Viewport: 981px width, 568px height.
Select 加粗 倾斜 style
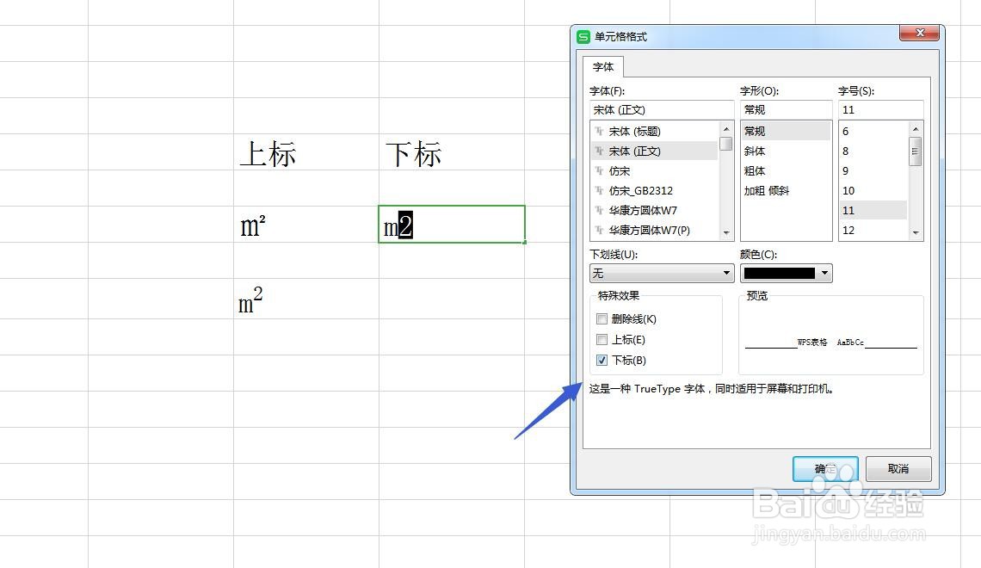click(x=786, y=191)
